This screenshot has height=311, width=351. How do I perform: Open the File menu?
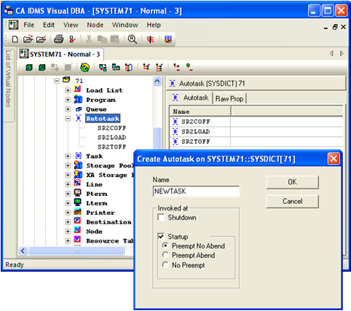28,25
